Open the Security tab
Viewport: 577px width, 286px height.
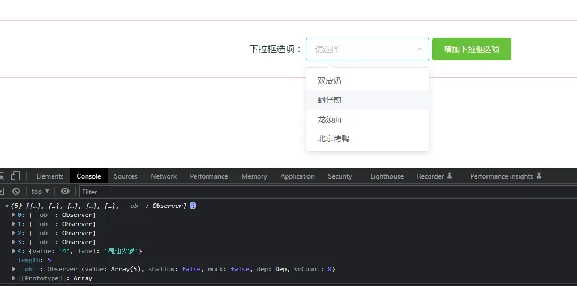pos(340,176)
